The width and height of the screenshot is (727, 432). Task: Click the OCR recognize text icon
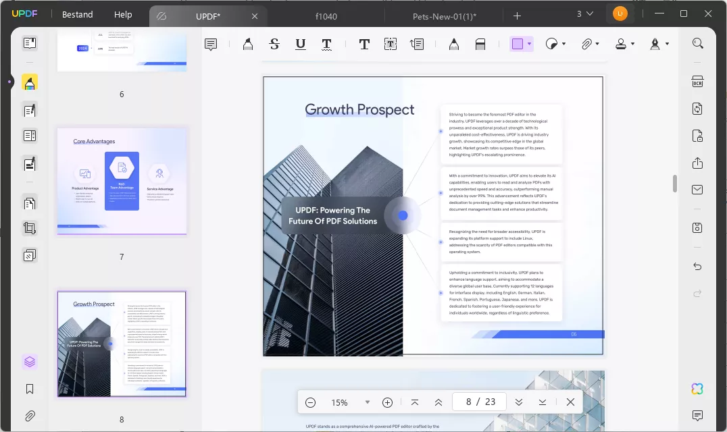pyautogui.click(x=697, y=82)
